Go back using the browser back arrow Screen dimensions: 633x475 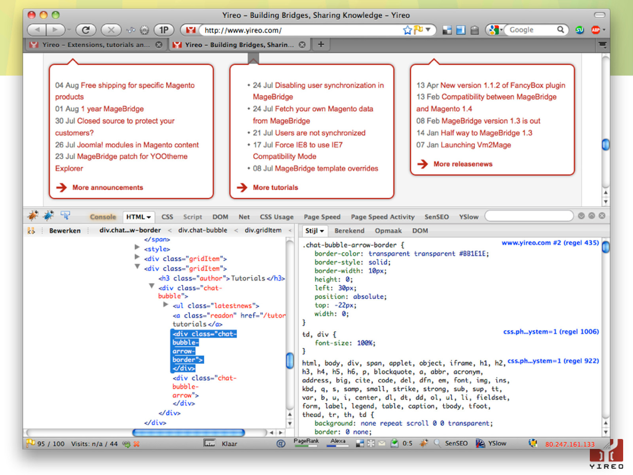click(x=36, y=30)
